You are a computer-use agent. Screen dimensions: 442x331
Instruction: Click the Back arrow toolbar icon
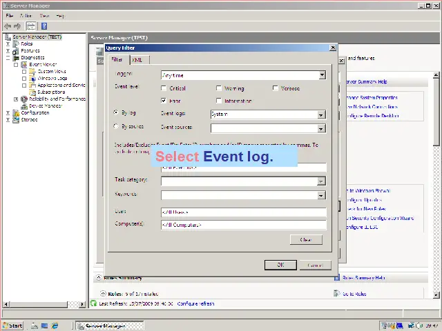click(x=8, y=26)
